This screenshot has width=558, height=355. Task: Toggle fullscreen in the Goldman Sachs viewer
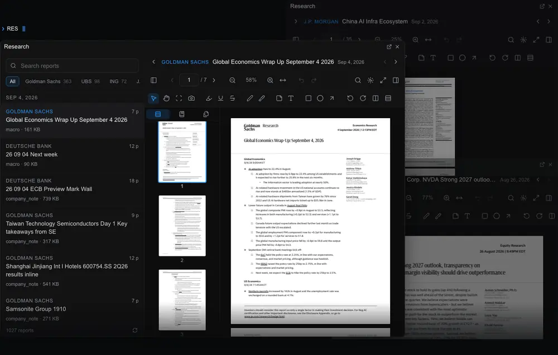(383, 80)
